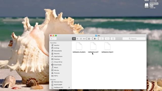
Task: Click the Share toolbar button
Action: coord(101,39)
